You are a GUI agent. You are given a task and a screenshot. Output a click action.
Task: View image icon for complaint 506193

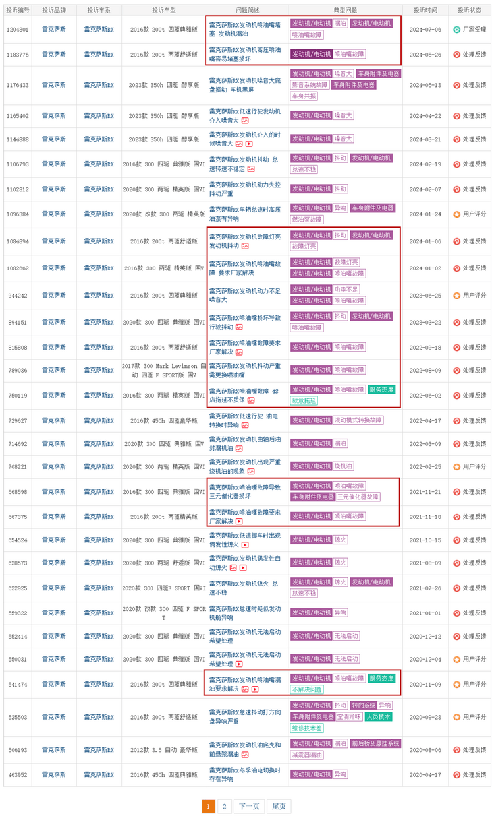pyautogui.click(x=245, y=754)
